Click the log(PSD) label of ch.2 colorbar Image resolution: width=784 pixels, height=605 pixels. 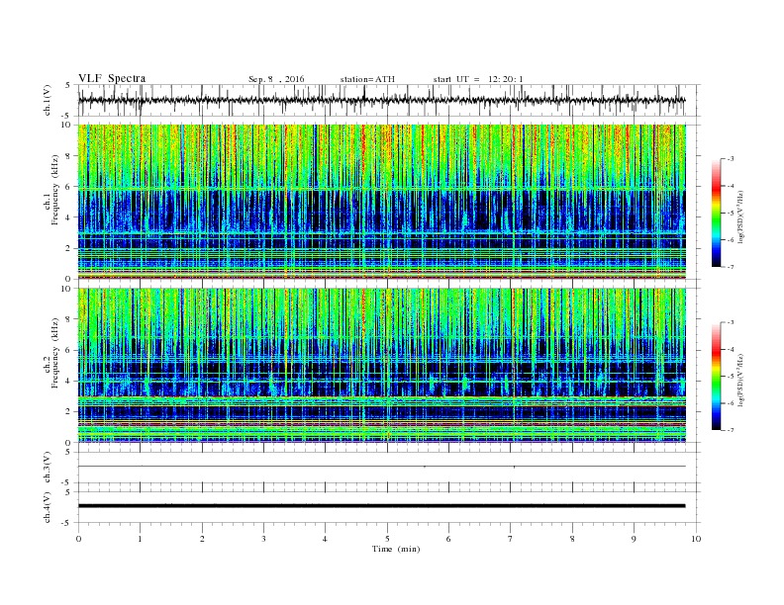tap(741, 381)
